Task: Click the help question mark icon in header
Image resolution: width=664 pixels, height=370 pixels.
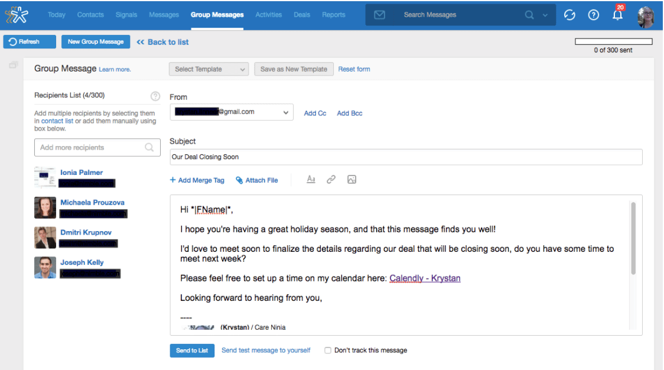Action: (594, 15)
